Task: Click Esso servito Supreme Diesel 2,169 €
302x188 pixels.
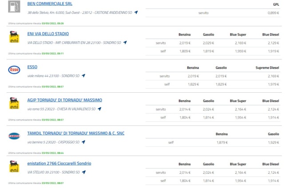Action: point(273,76)
